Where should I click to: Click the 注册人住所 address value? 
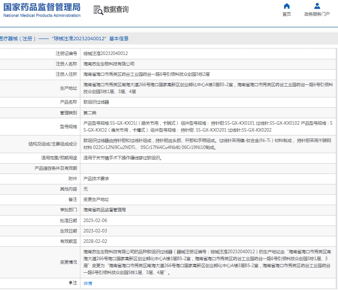(147, 74)
